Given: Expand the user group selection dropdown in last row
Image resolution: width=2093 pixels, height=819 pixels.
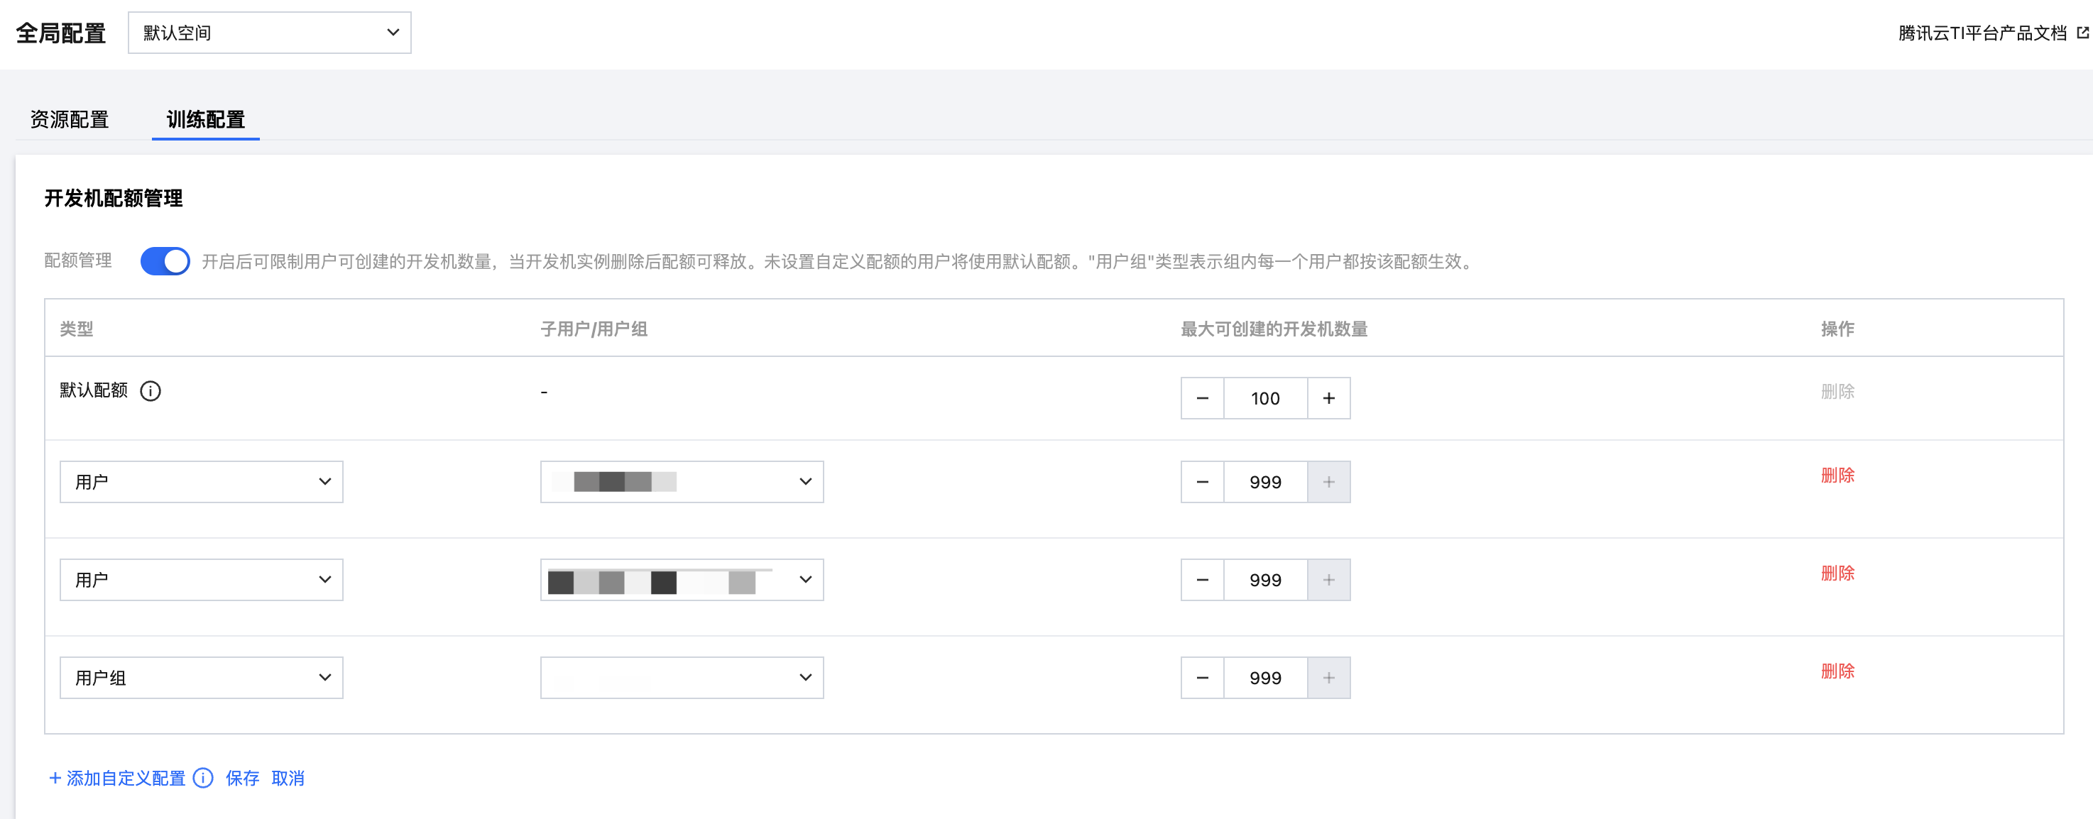Looking at the screenshot, I should click(681, 678).
